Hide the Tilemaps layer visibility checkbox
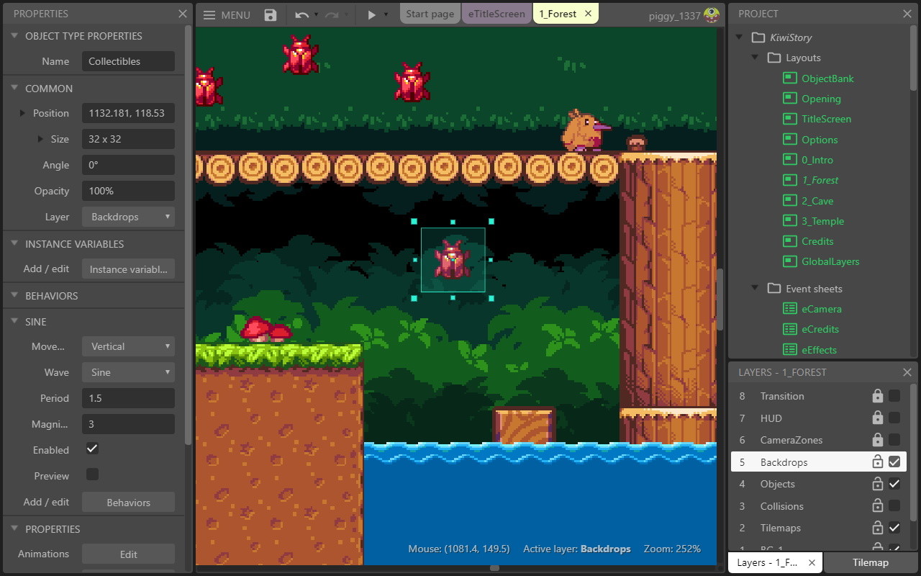Viewport: 921px width, 576px height. [x=894, y=528]
